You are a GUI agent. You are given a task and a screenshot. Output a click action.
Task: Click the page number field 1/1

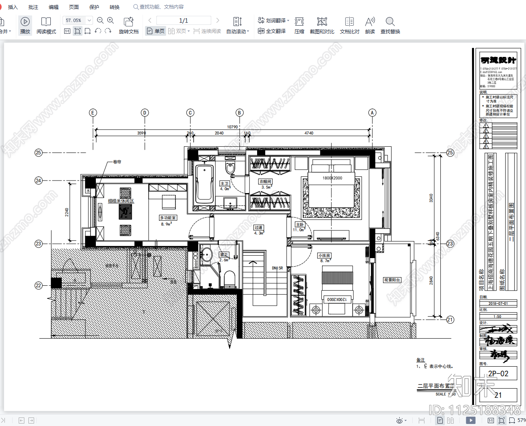[x=184, y=20]
